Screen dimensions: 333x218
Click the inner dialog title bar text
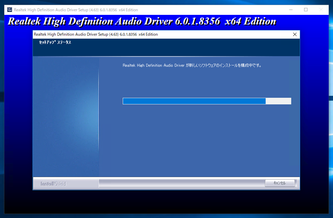click(96, 34)
